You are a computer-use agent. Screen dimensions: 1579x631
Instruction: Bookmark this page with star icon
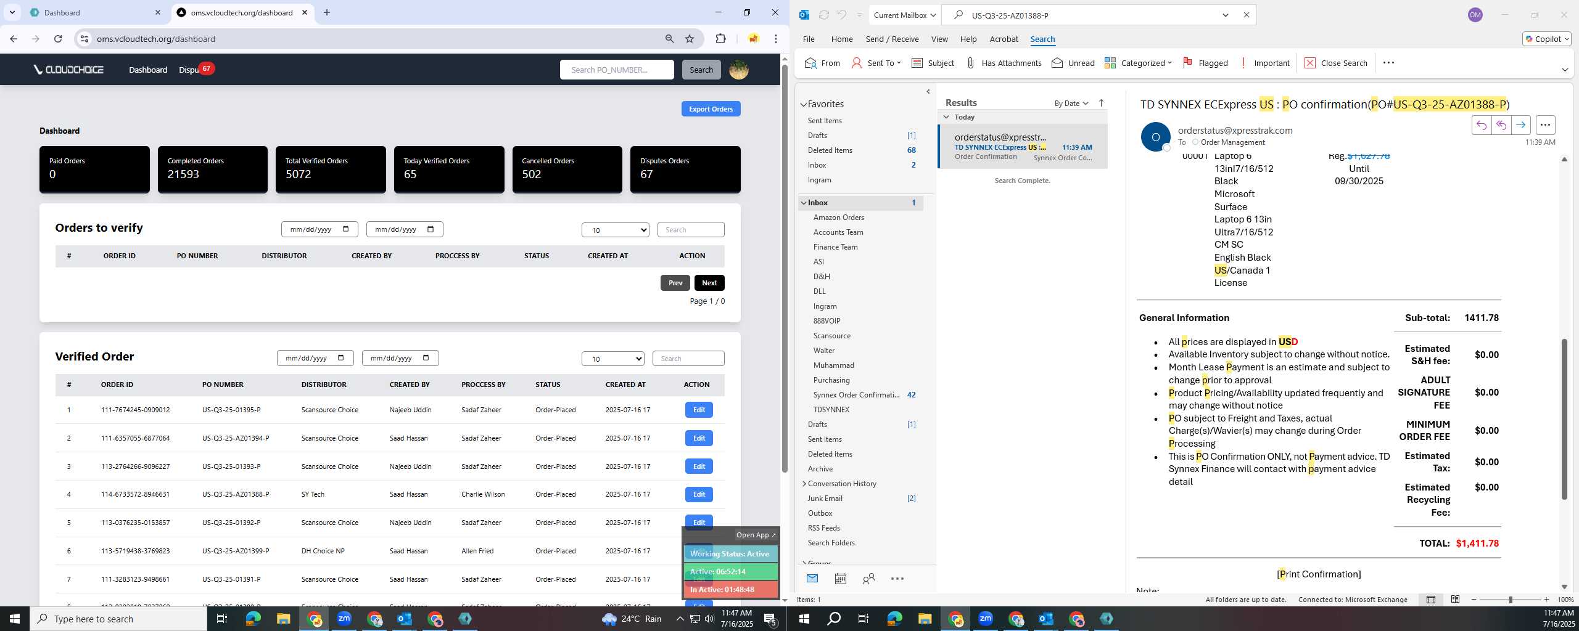pos(690,39)
